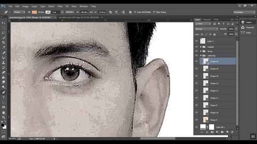The width and height of the screenshot is (257, 144).
Task: Open the File menu
Action: coord(10,6)
